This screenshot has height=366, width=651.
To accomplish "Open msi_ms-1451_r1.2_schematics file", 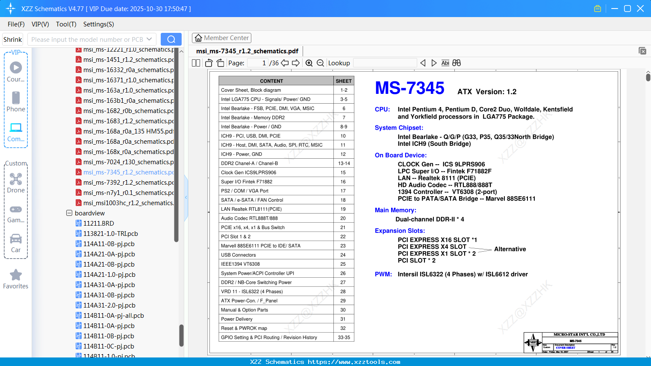I will tap(125, 60).
